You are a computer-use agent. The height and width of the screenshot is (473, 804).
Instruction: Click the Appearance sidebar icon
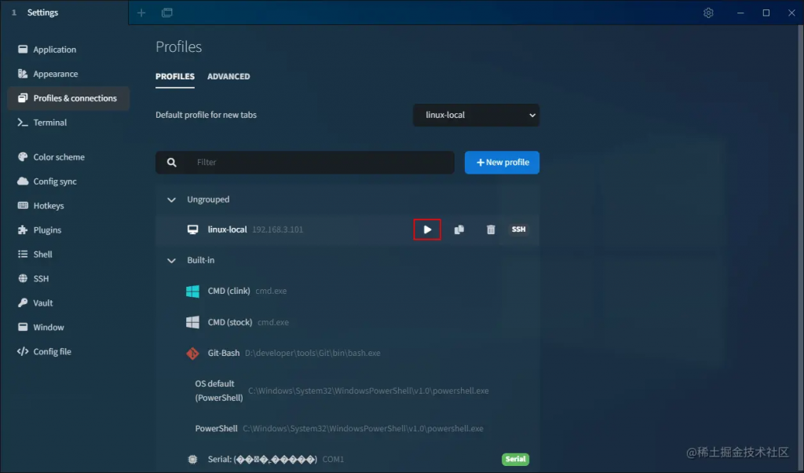point(23,74)
